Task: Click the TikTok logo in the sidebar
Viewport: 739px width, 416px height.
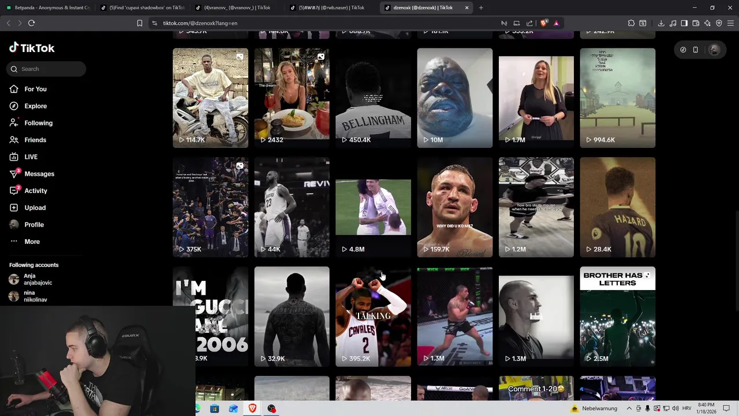Action: 32,48
